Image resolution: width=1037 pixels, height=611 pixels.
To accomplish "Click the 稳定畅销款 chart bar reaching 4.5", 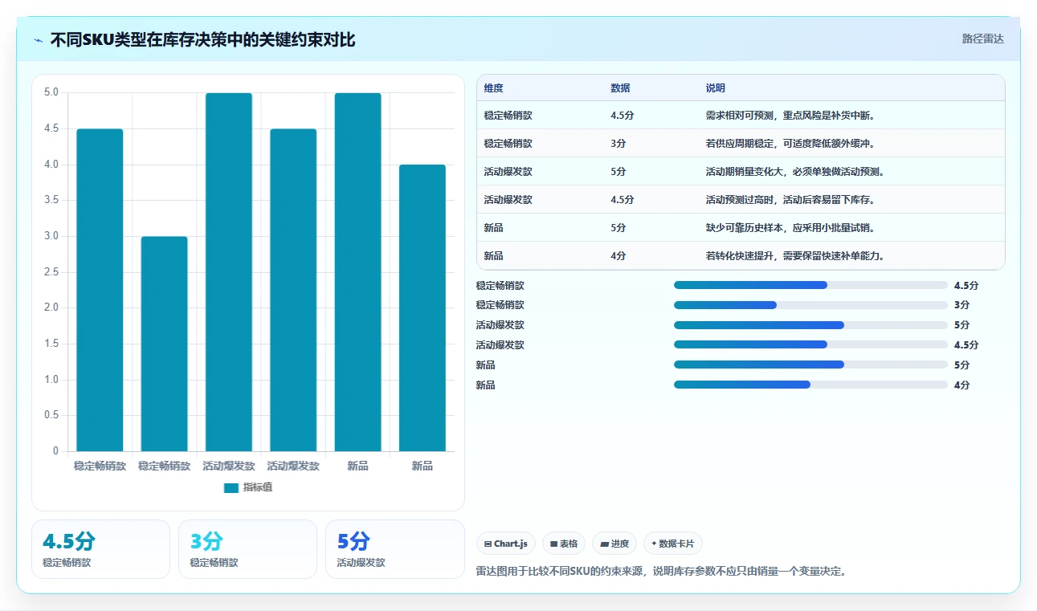I will [100, 290].
